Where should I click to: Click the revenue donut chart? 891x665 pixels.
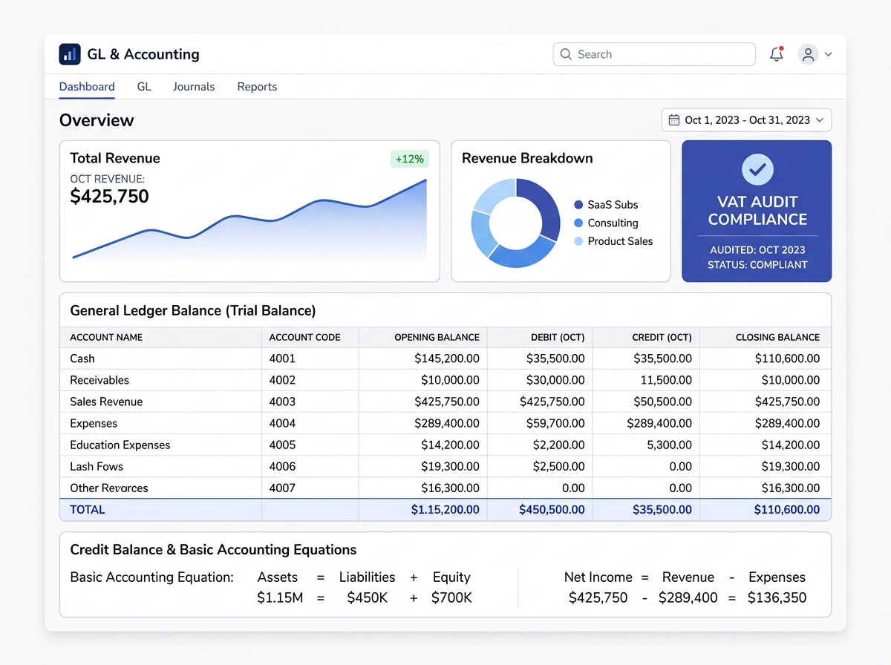click(515, 223)
